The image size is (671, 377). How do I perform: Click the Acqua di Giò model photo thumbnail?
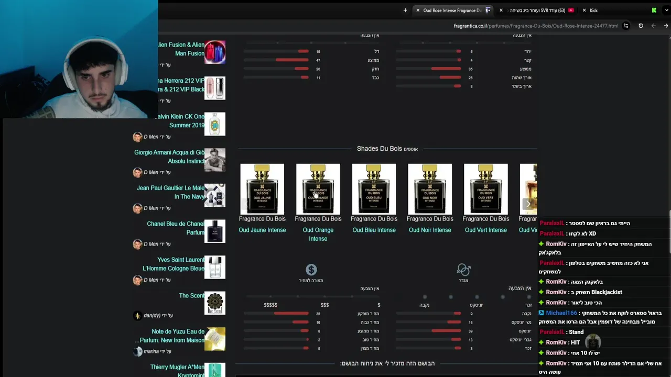point(215,160)
